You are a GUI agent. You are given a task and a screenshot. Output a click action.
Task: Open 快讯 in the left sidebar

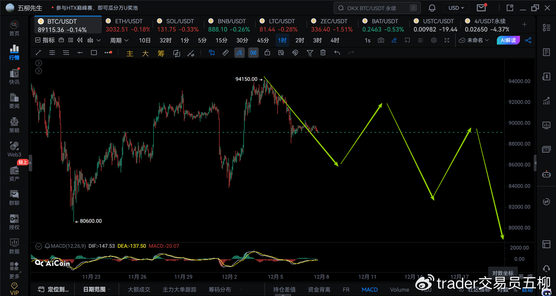[14, 76]
